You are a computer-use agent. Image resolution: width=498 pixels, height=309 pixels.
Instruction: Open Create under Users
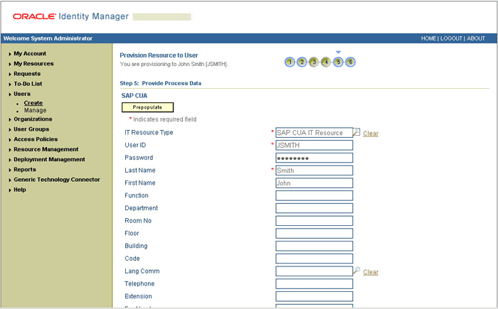(33, 103)
